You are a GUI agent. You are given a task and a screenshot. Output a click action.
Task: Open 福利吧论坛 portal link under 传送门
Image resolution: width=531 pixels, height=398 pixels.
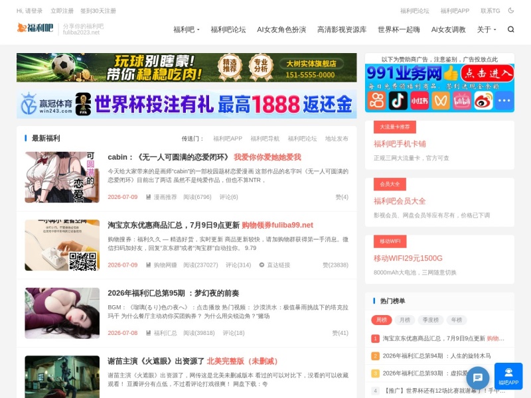pyautogui.click(x=302, y=139)
